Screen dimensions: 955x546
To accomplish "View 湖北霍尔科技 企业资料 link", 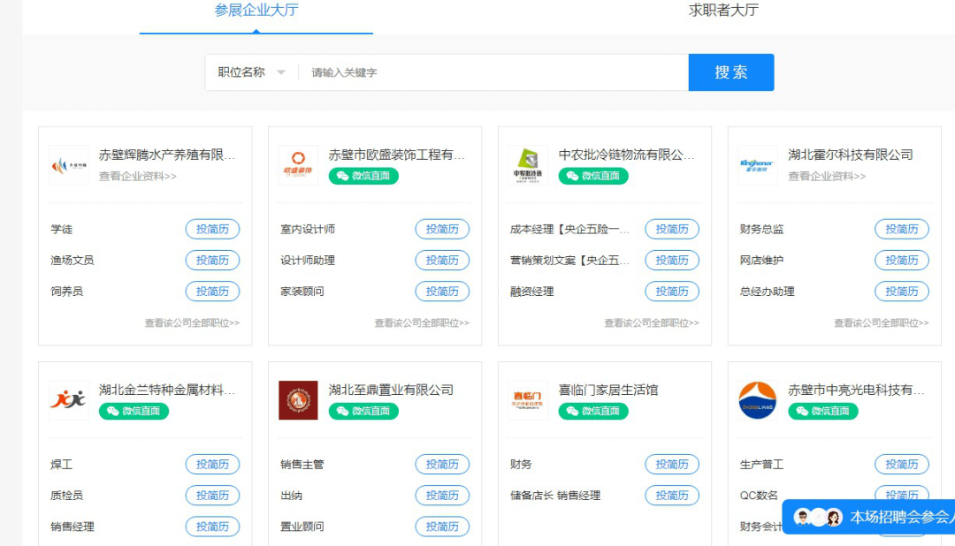I will tap(827, 176).
